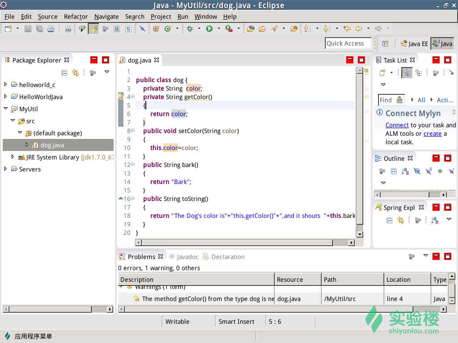This screenshot has height=343, width=458.
Task: Collapse the src folder node
Action: 13,121
